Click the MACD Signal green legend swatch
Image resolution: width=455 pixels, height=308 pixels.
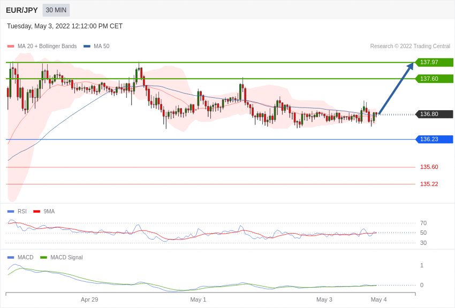point(43,257)
